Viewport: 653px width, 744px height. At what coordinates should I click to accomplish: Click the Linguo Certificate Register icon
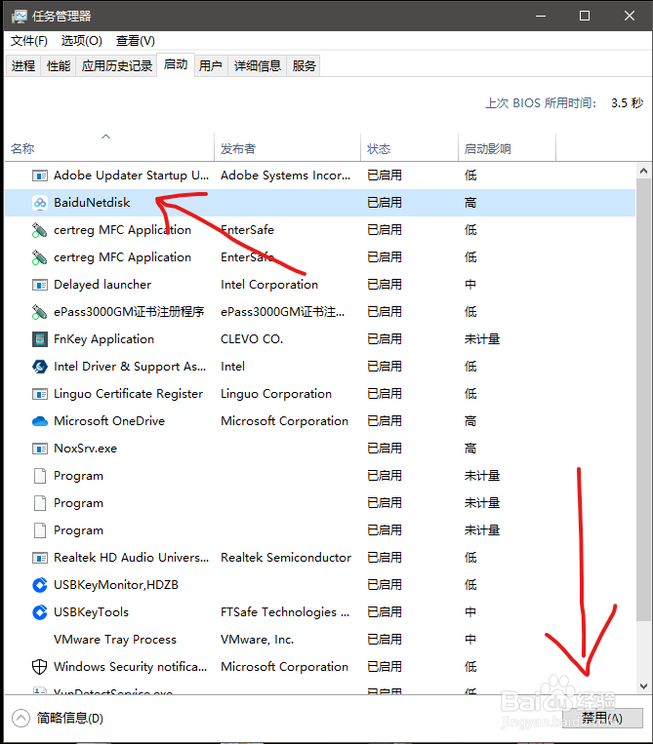click(x=40, y=394)
